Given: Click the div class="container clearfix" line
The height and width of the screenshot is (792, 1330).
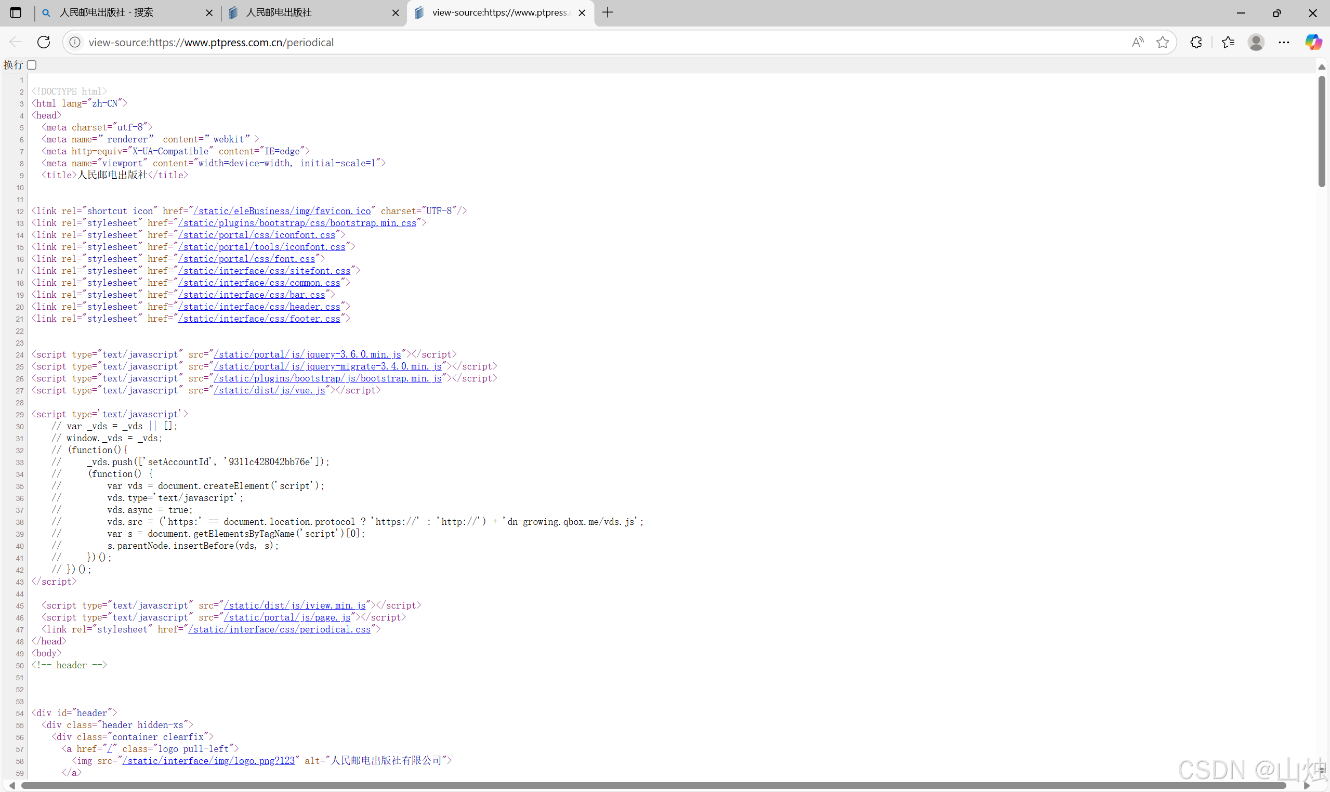Looking at the screenshot, I should (133, 737).
